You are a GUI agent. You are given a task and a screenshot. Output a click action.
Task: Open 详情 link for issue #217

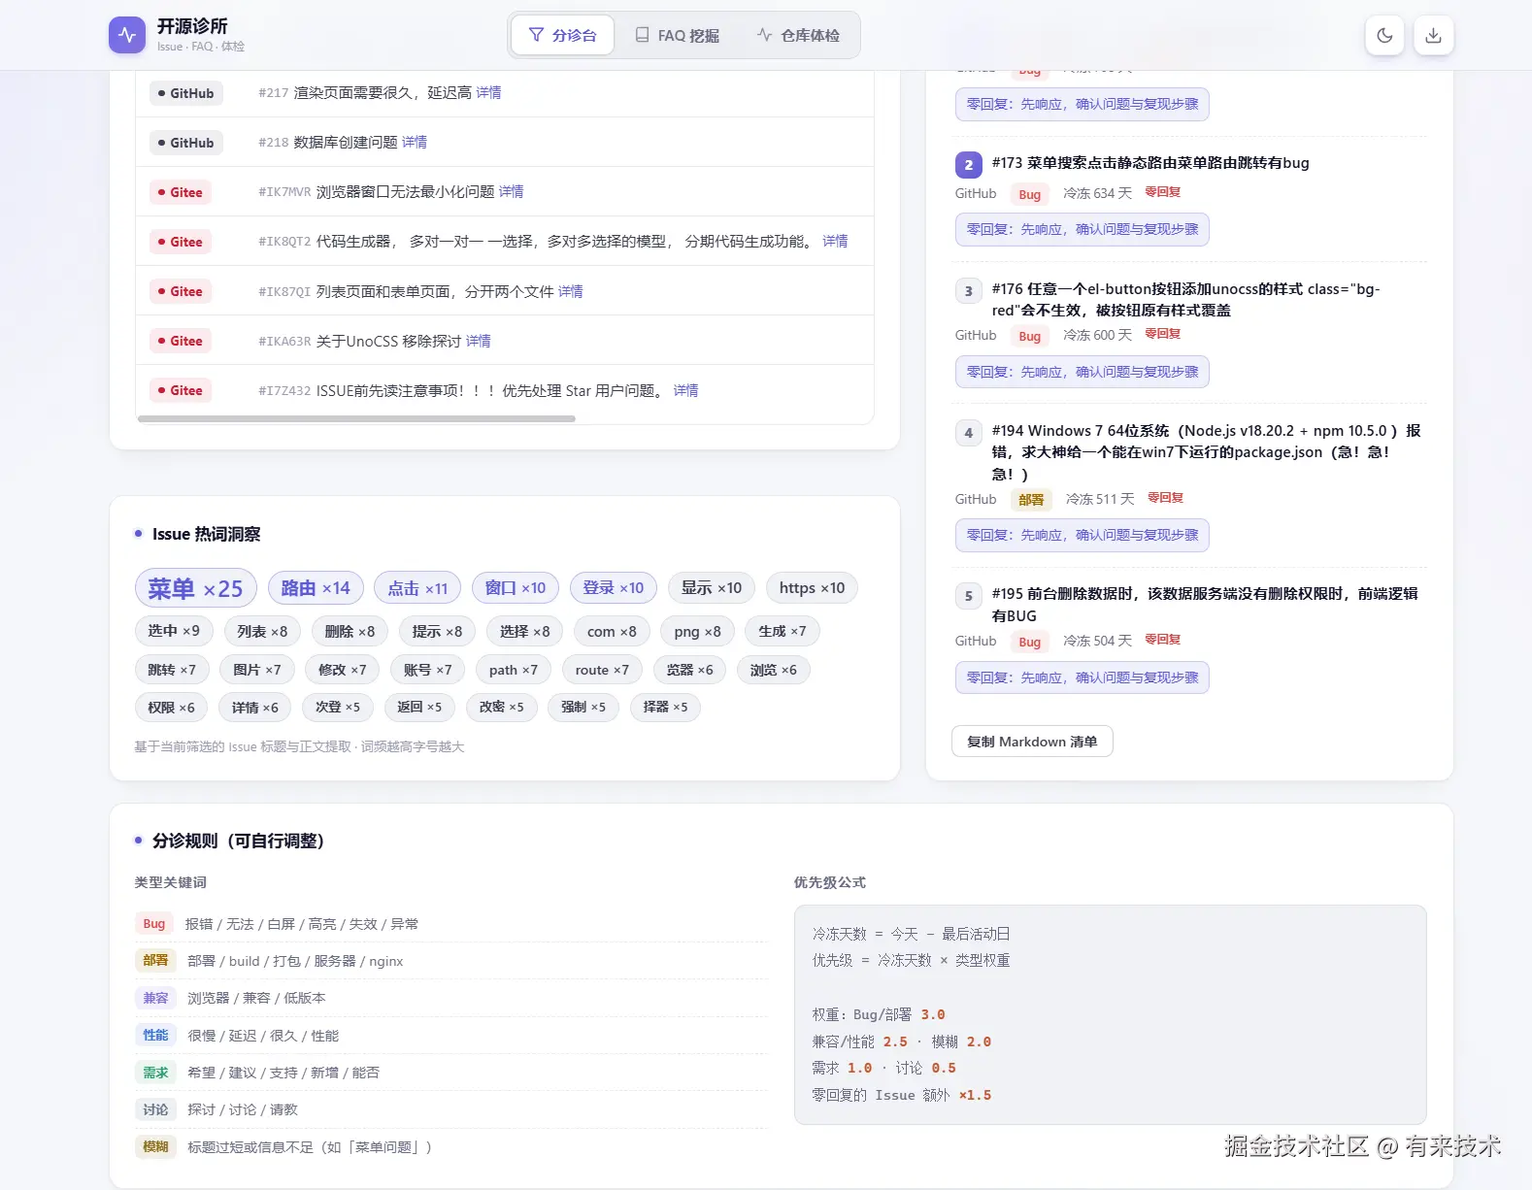(489, 92)
